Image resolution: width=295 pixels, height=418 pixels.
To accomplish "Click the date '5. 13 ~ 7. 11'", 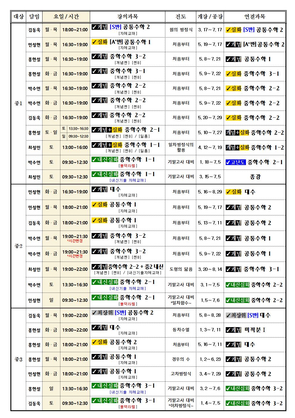I will click(210, 223).
